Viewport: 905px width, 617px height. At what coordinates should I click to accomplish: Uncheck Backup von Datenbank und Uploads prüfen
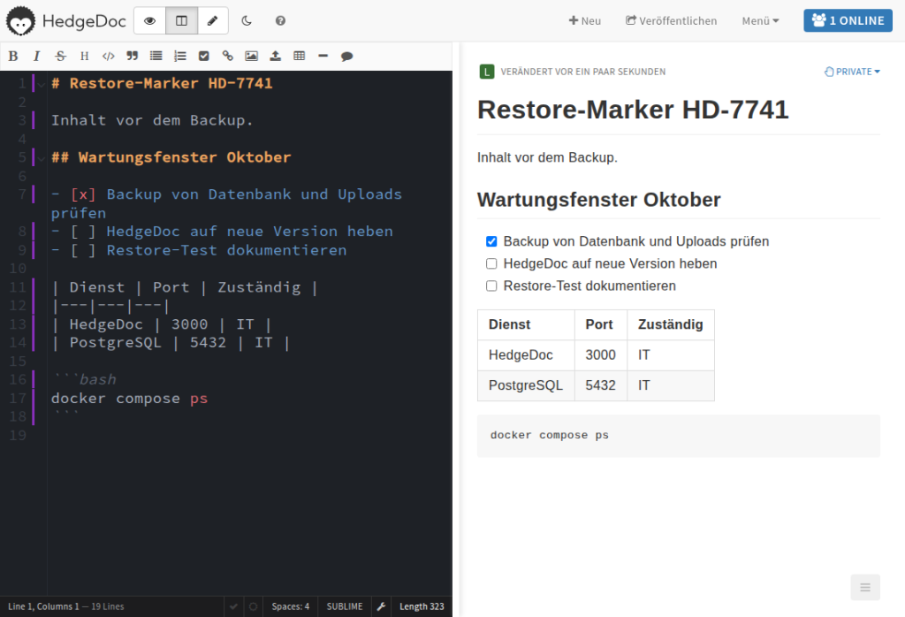click(491, 241)
